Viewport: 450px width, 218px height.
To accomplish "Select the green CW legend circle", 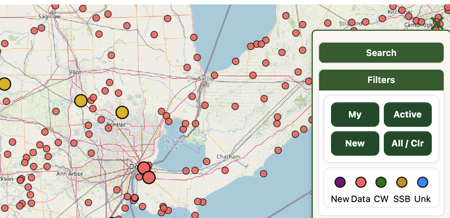I will click(381, 182).
